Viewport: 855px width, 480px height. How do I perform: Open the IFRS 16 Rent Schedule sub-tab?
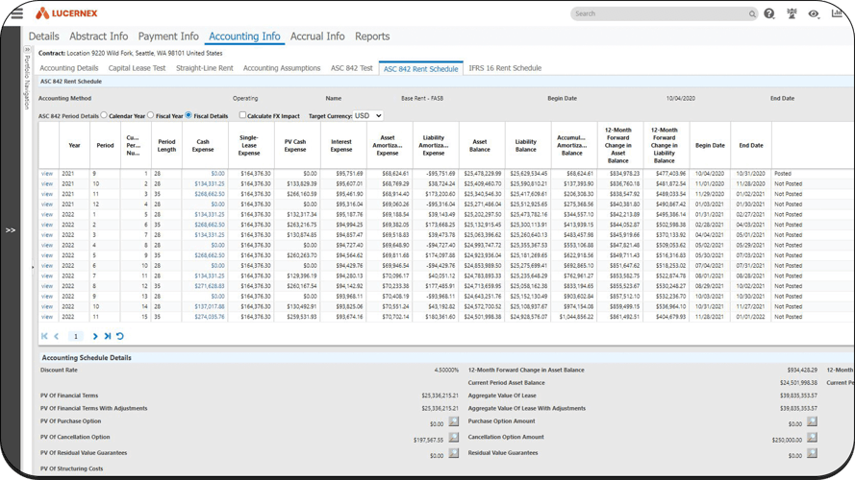pyautogui.click(x=505, y=68)
